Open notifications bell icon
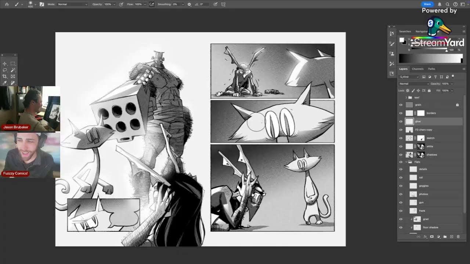470x264 pixels. coord(440,4)
